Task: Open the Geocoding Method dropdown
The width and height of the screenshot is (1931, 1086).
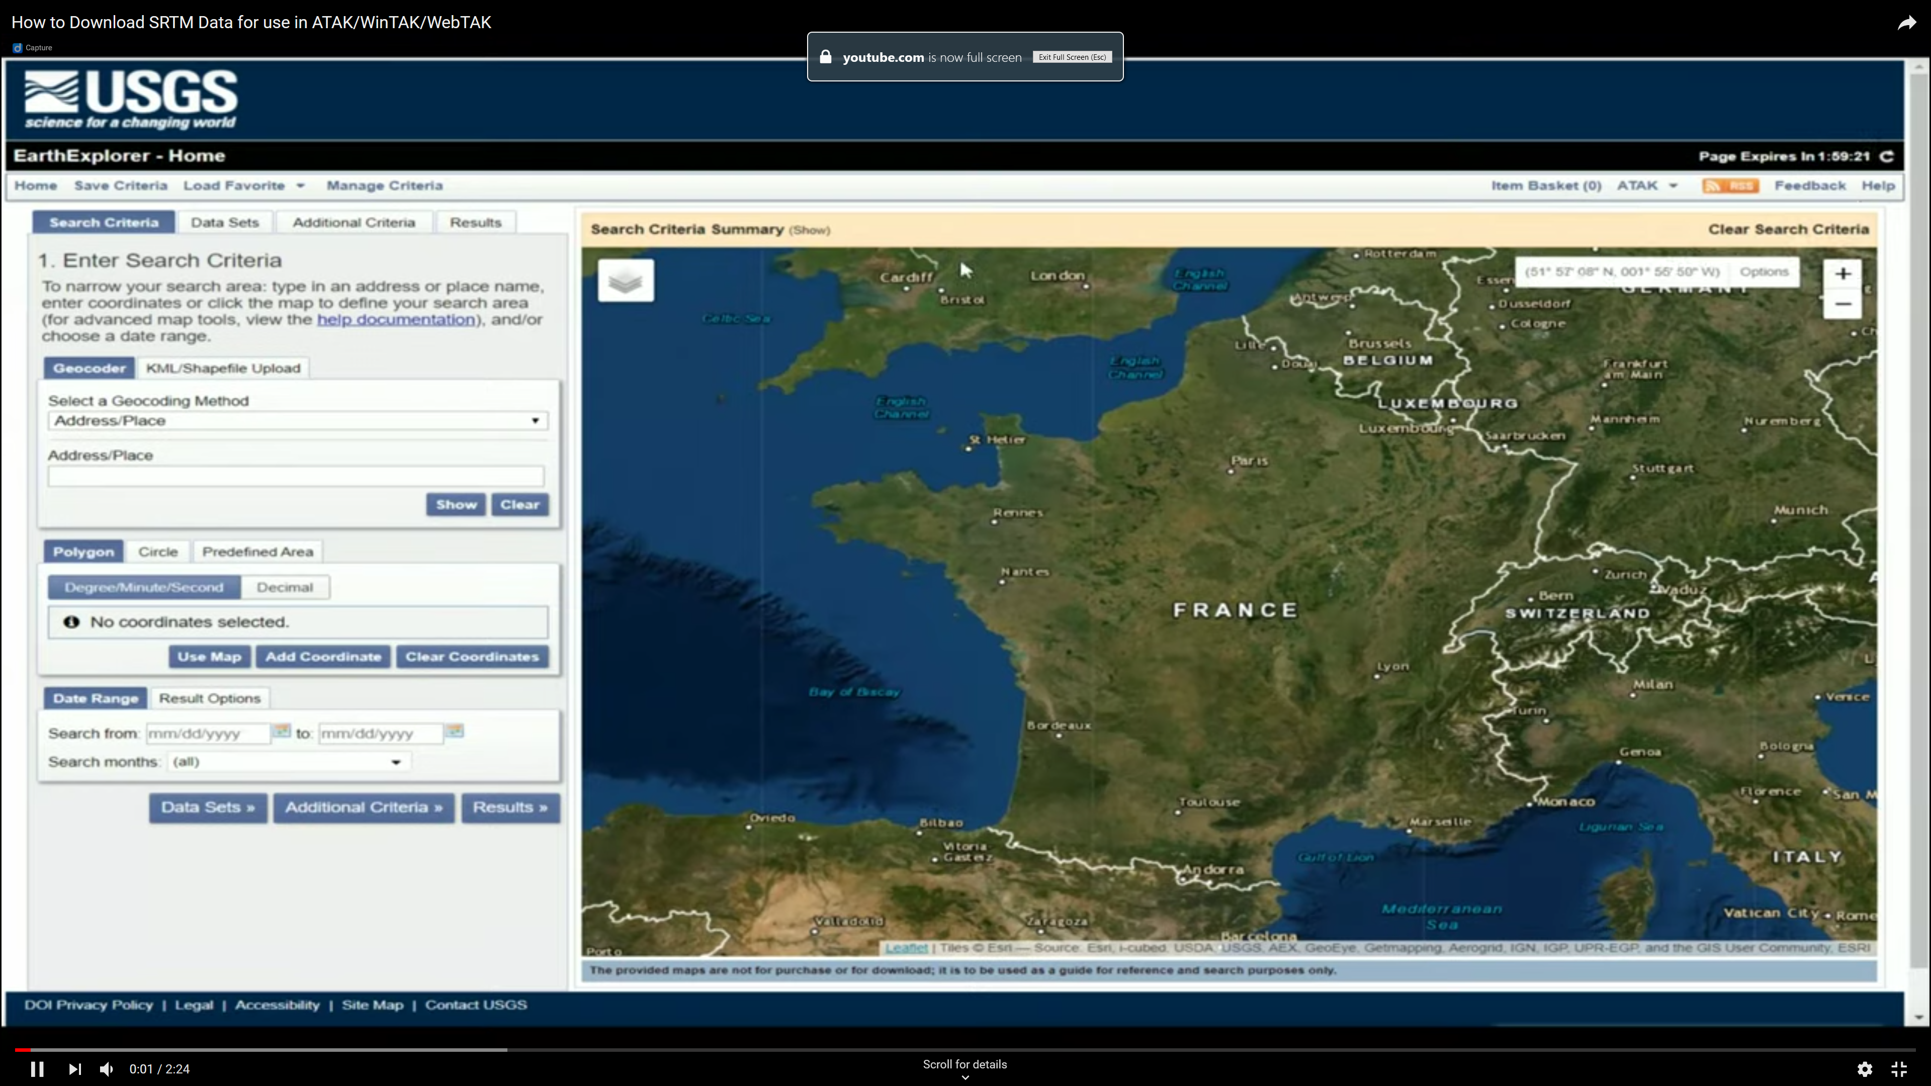Action: (x=298, y=421)
